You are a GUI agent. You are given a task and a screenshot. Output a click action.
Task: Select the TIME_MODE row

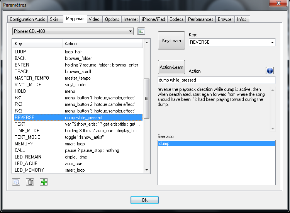point(78,131)
